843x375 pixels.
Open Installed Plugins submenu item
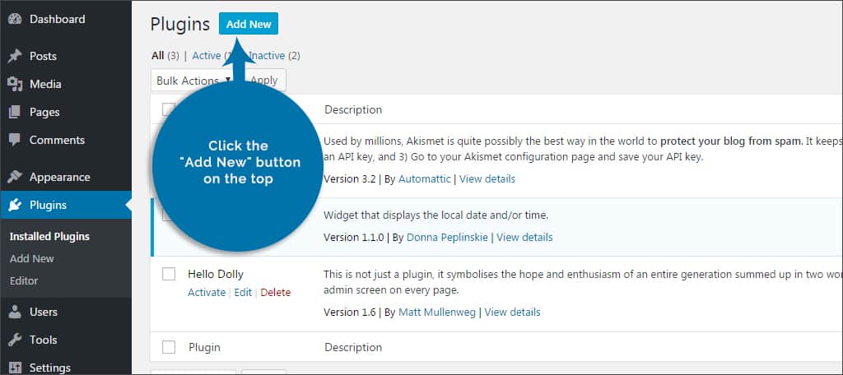49,237
